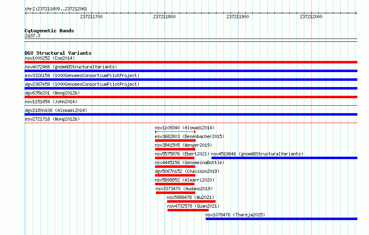Image resolution: width=369 pixels, height=235 pixels.
Task: Click the chr2:237211609..237212061 region label
Action: [x=56, y=9]
